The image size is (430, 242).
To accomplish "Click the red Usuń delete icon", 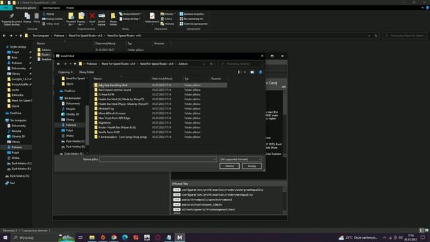I will (x=92, y=16).
